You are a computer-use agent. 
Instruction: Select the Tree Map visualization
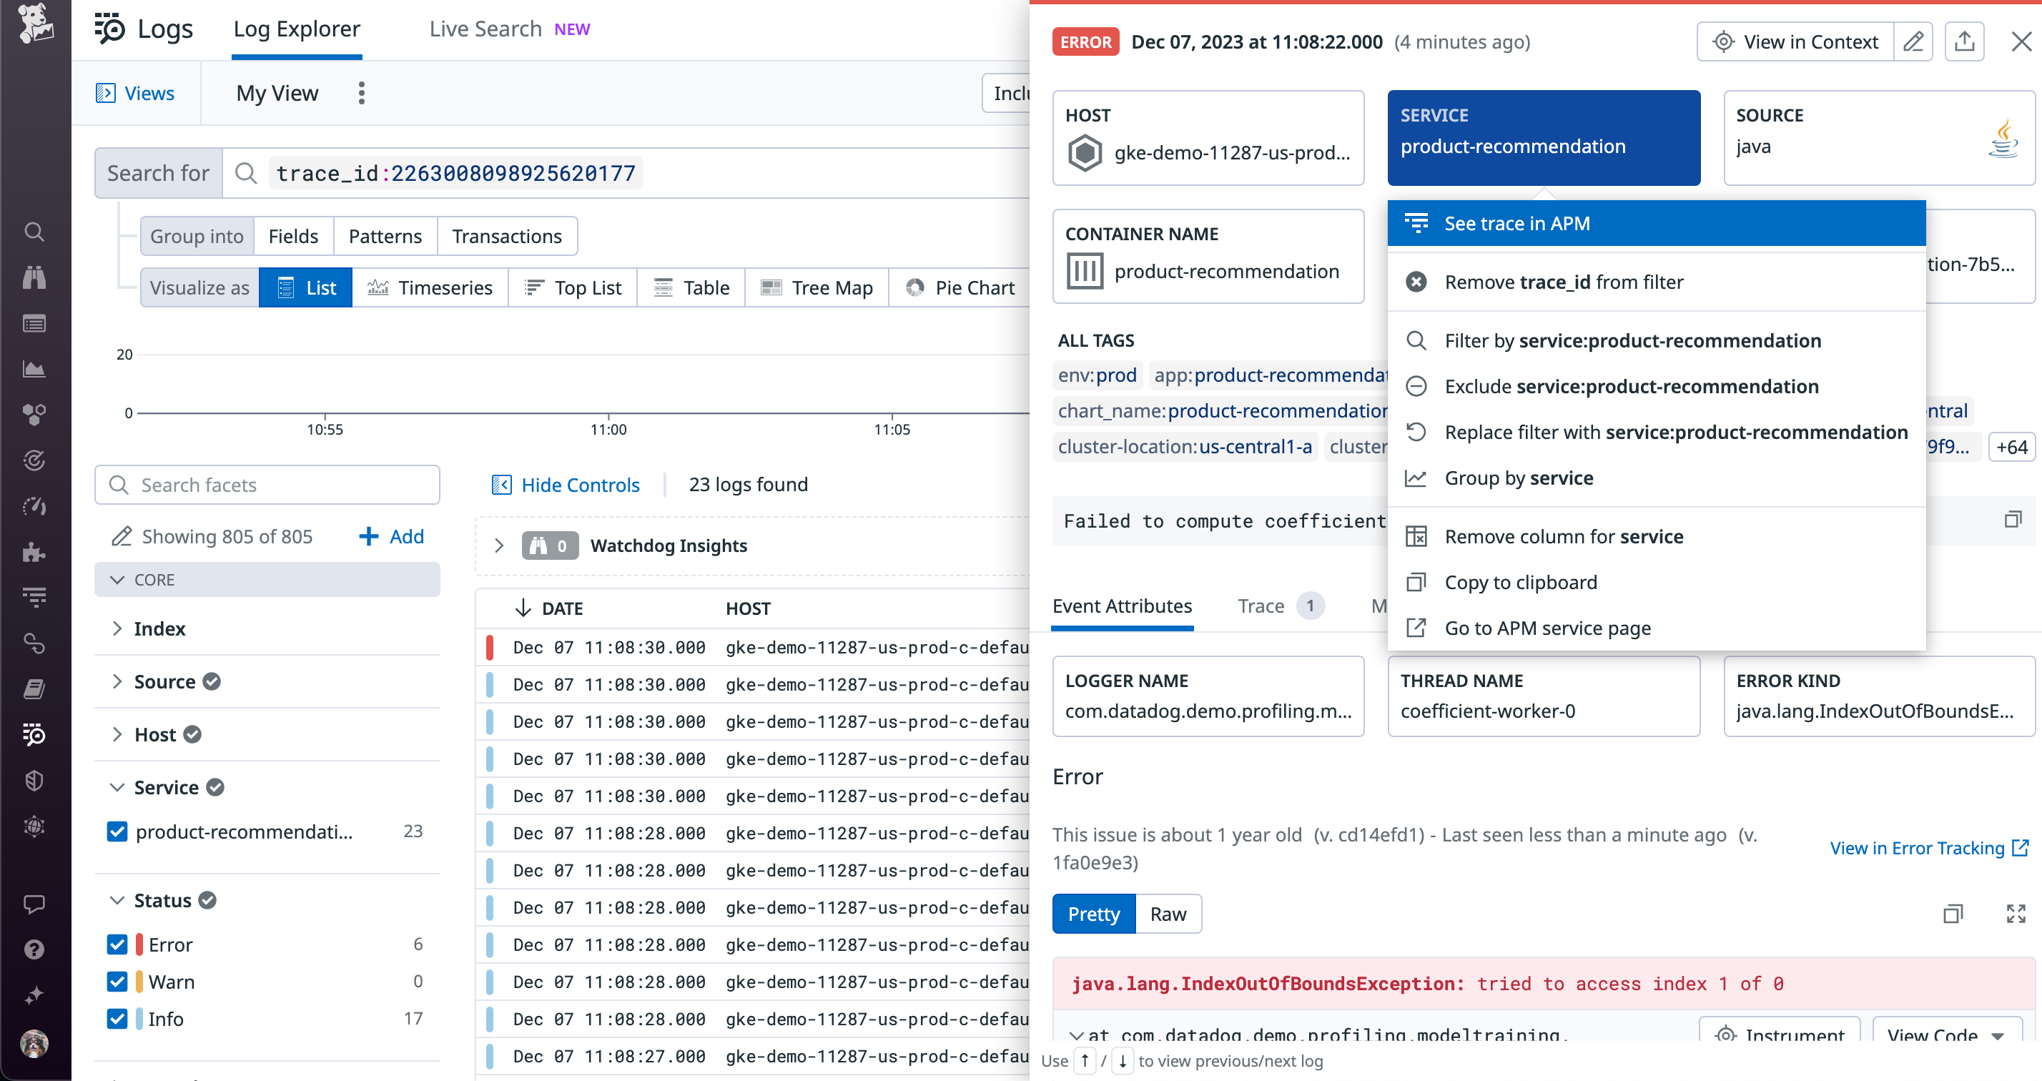tap(817, 287)
